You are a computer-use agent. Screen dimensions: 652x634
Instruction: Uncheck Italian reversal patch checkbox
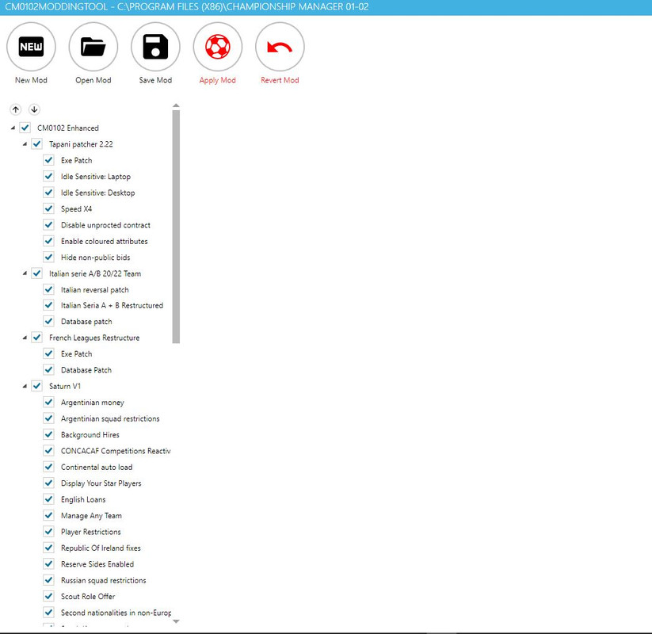point(48,289)
